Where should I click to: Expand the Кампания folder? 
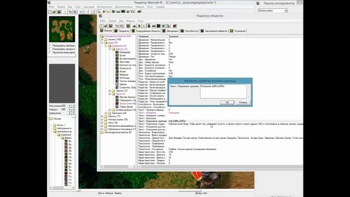(x=106, y=113)
